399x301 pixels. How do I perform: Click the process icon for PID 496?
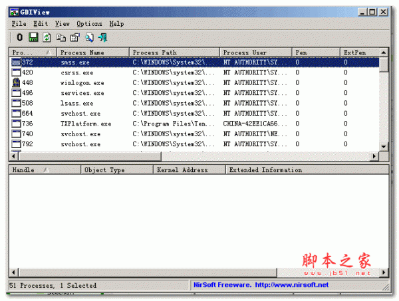click(x=16, y=93)
